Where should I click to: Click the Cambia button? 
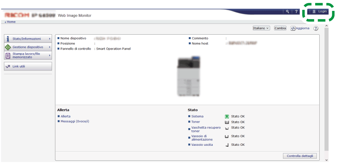pos(280,28)
